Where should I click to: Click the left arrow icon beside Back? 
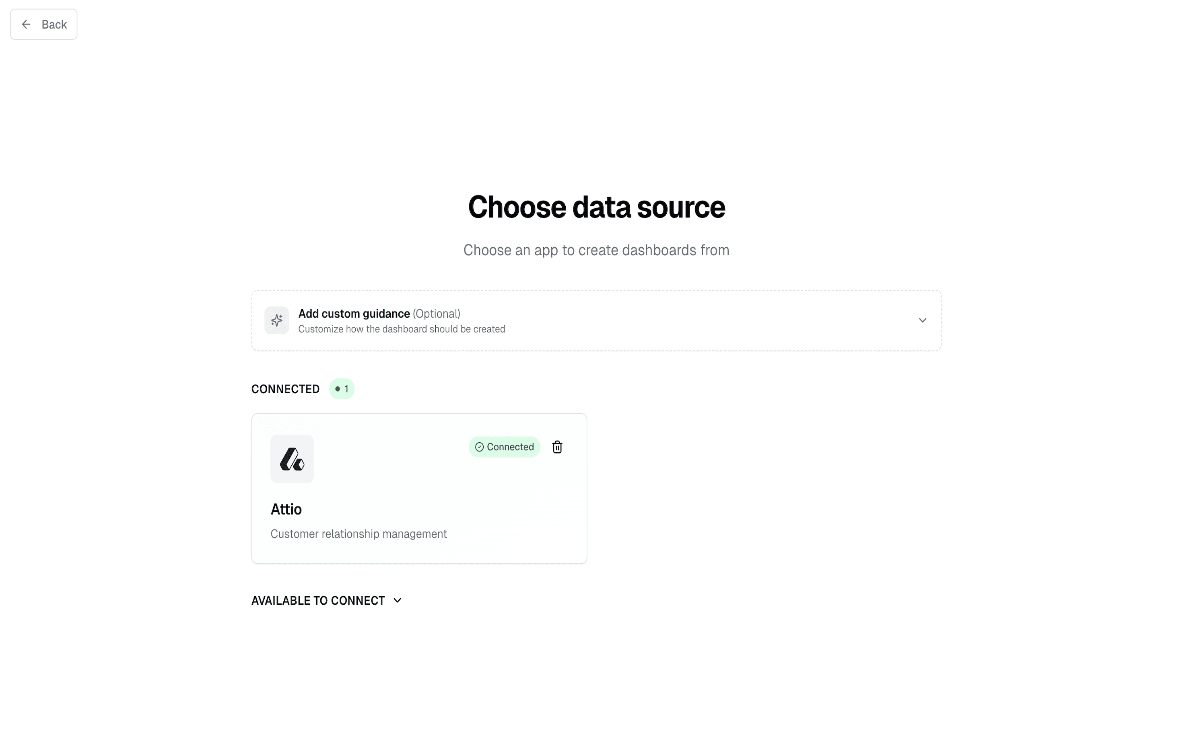coord(27,25)
